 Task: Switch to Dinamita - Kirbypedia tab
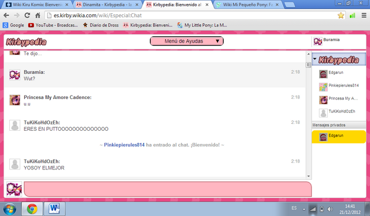click(x=107, y=5)
